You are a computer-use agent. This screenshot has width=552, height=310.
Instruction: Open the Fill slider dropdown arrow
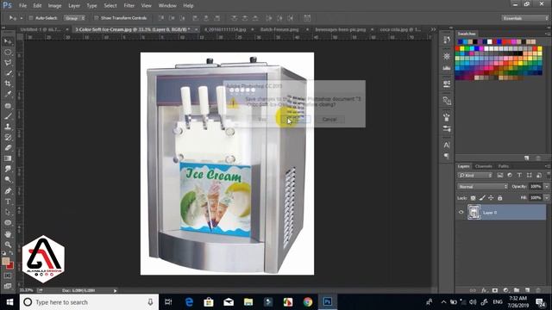tap(547, 198)
